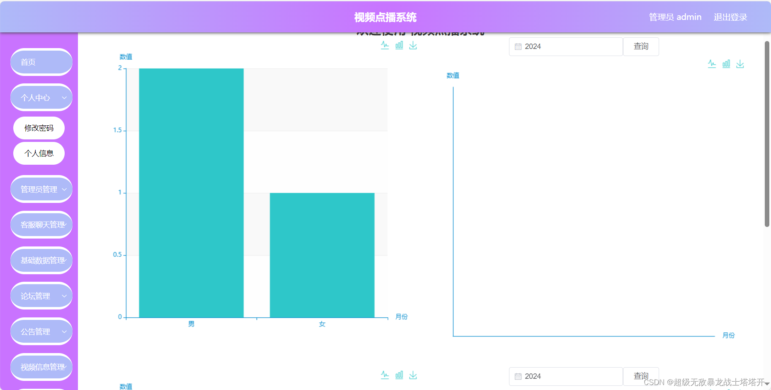Click the 女 axis label
This screenshot has width=771, height=390.
pyautogui.click(x=322, y=324)
